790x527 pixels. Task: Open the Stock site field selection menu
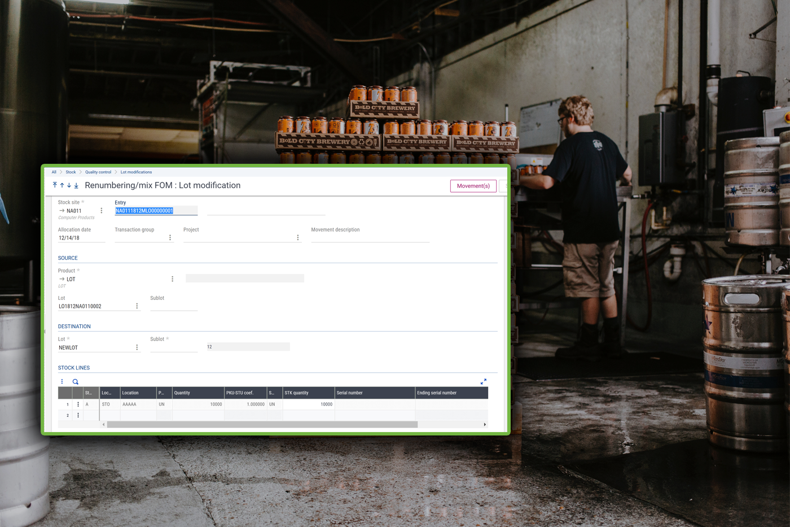pos(102,211)
